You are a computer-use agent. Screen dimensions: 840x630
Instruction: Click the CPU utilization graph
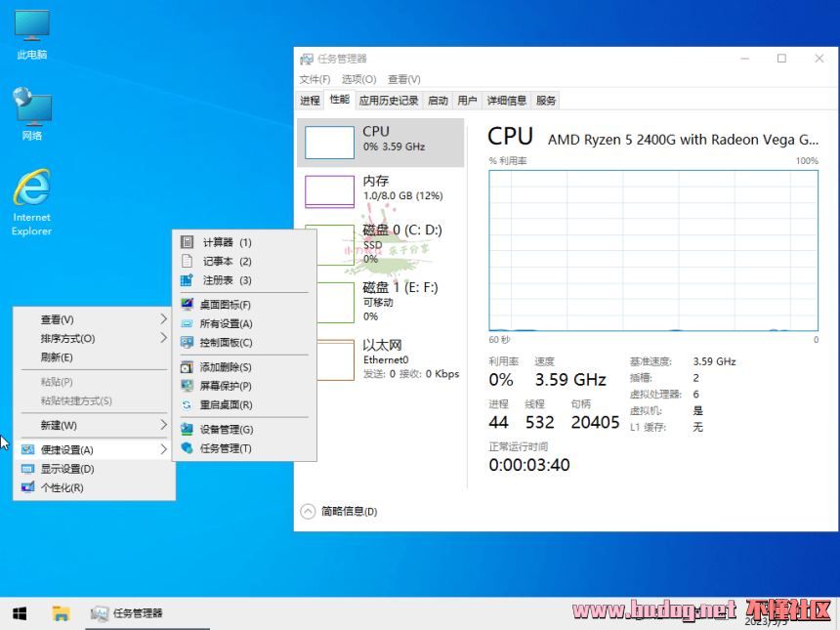pyautogui.click(x=654, y=249)
